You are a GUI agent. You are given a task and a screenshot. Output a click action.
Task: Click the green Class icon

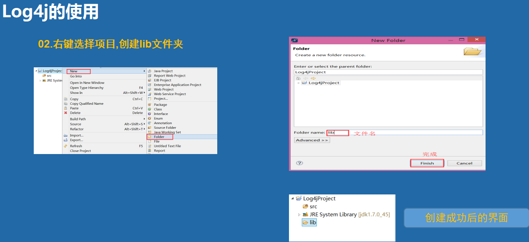point(149,109)
